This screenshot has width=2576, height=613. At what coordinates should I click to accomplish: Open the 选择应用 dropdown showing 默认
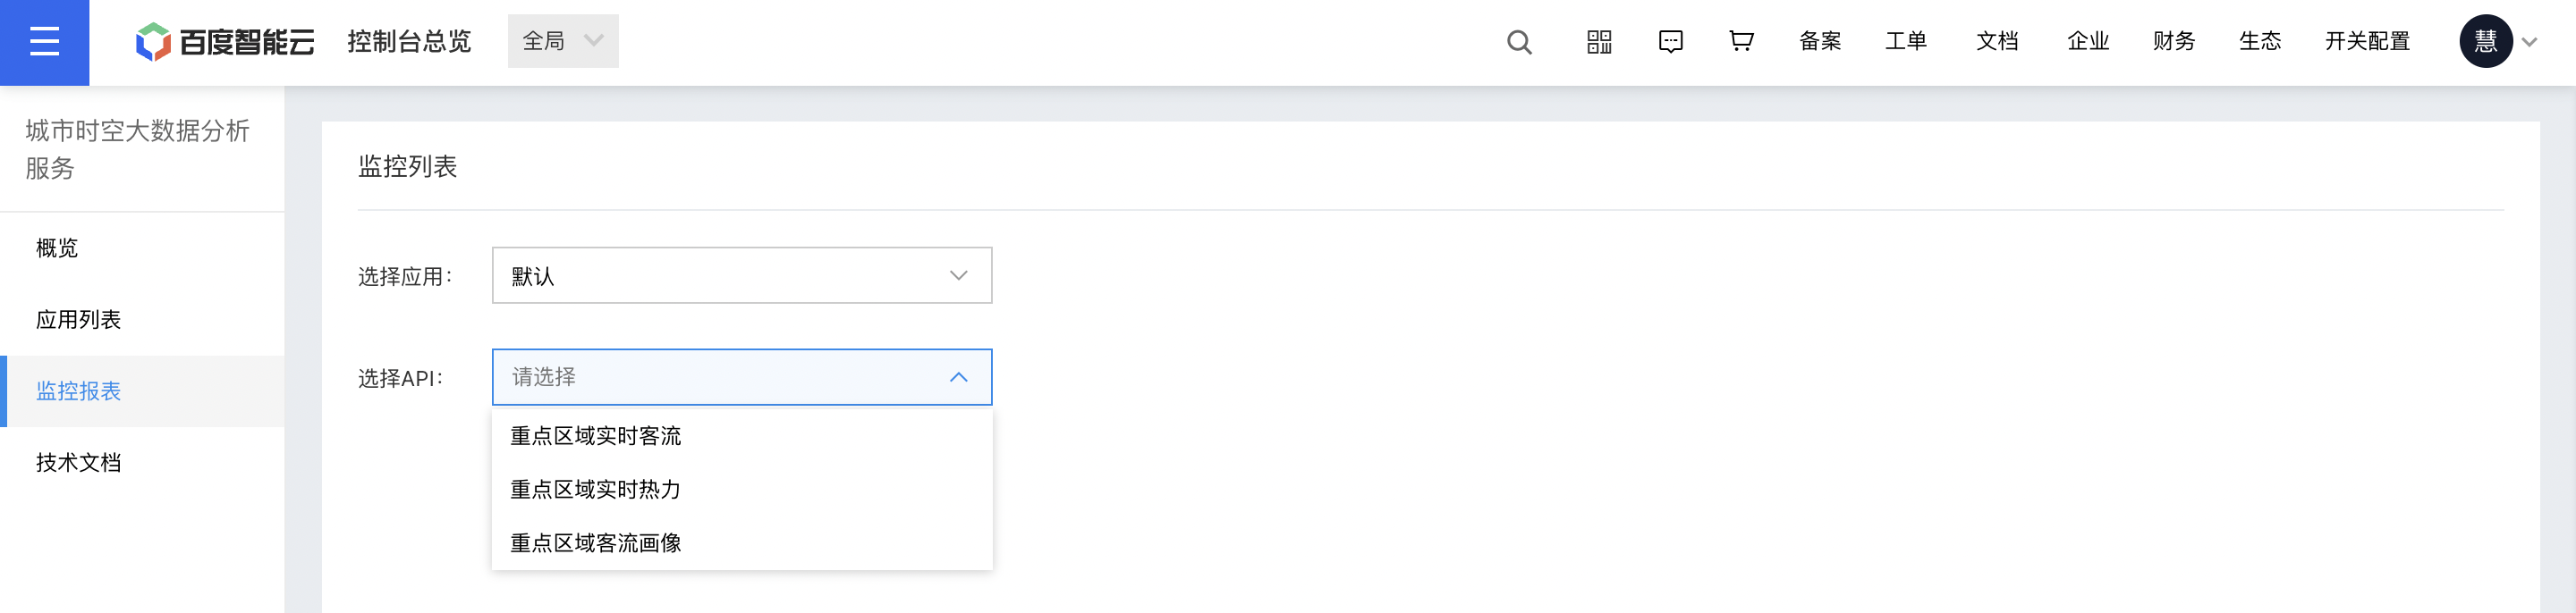pyautogui.click(x=742, y=275)
